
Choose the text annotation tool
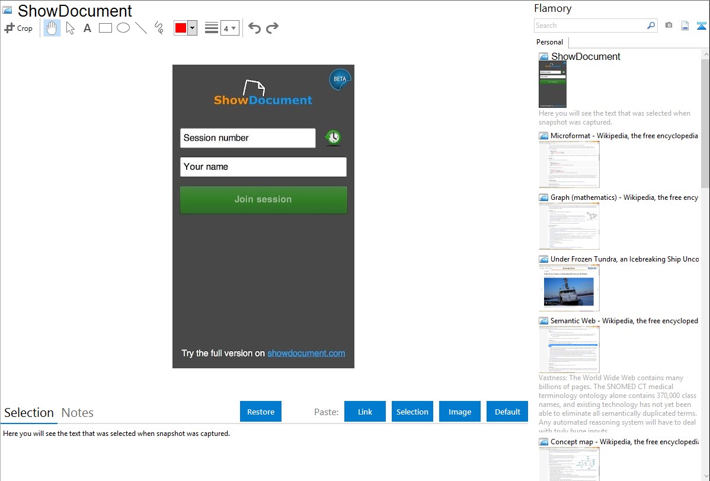coord(87,28)
